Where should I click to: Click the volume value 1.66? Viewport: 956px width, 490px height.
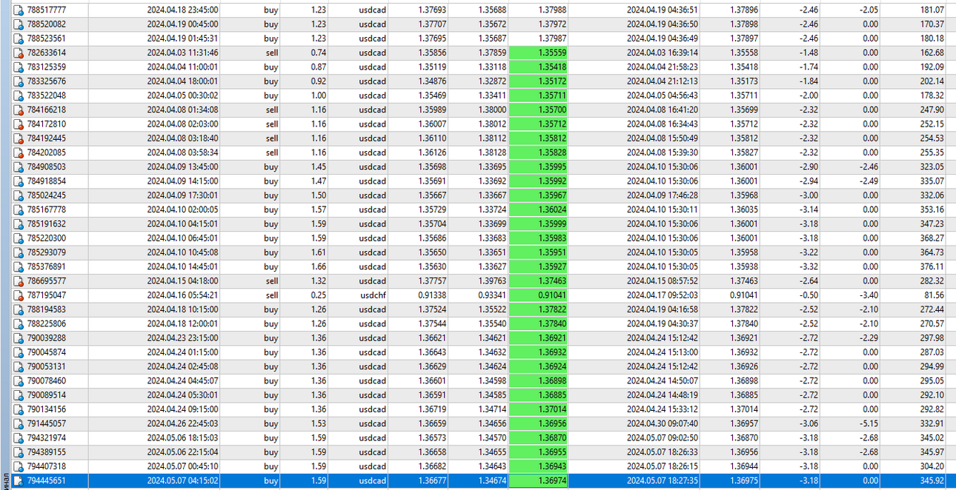[317, 266]
